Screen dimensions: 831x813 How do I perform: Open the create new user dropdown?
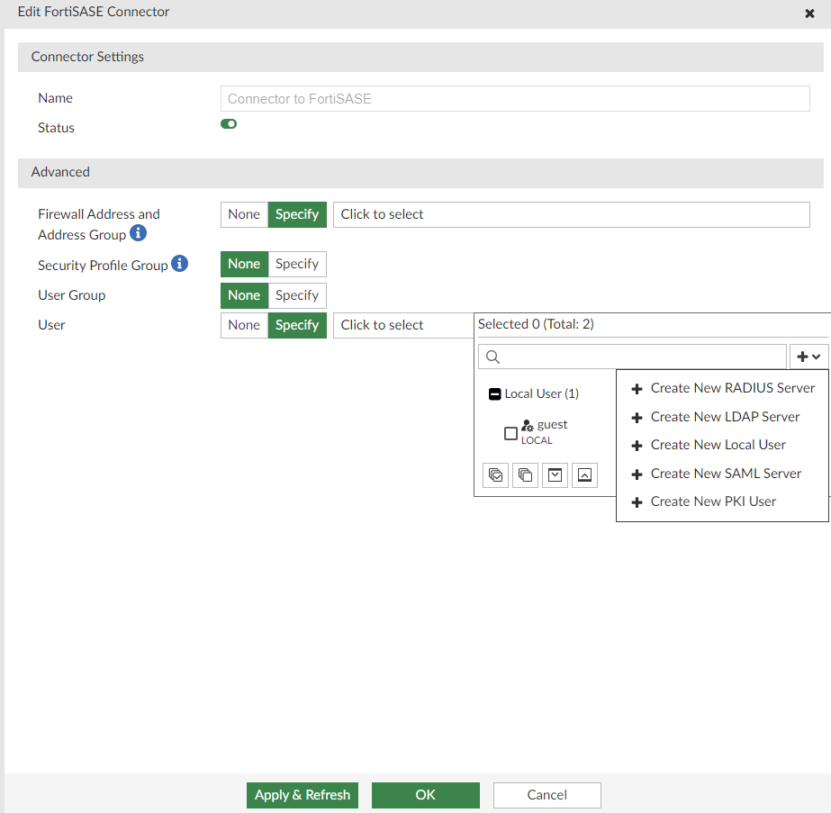point(808,357)
